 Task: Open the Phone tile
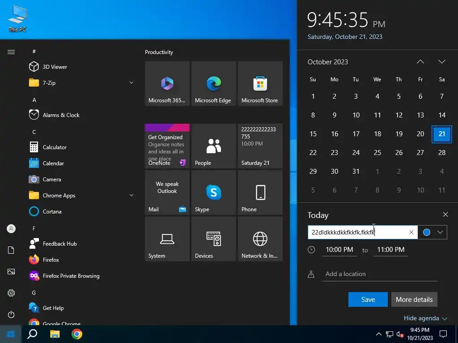point(260,192)
